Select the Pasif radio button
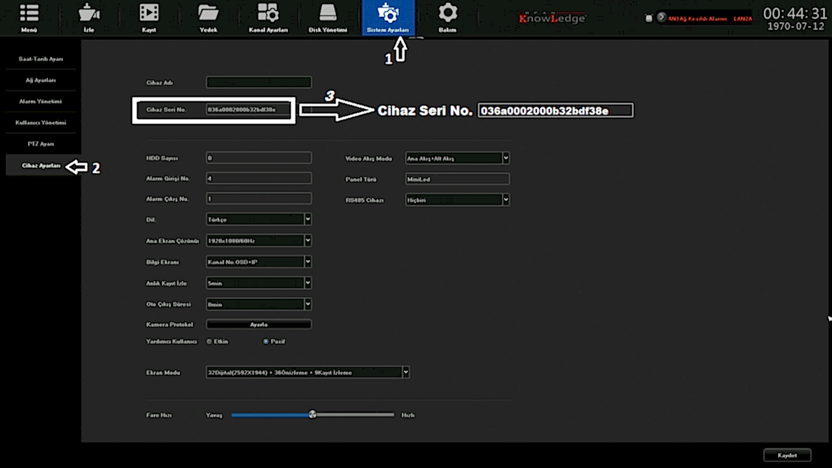This screenshot has width=832, height=468. coord(266,341)
